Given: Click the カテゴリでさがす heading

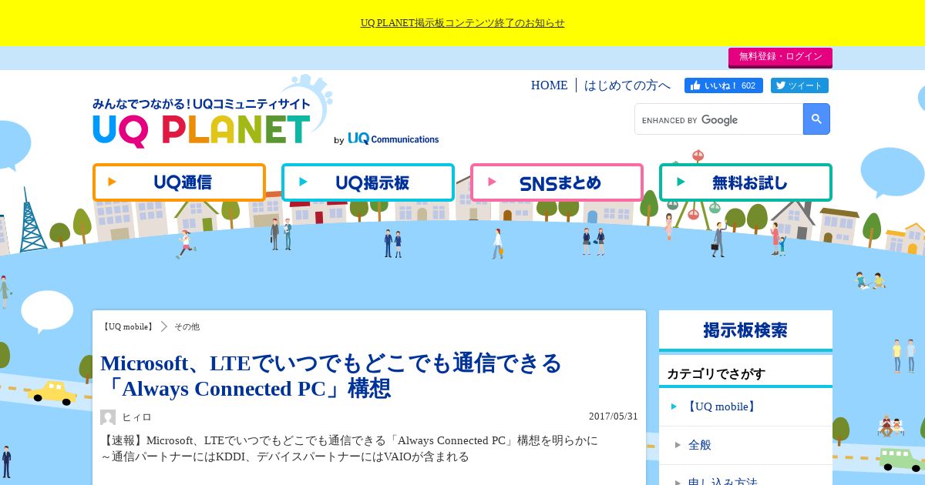Looking at the screenshot, I should click(x=716, y=374).
